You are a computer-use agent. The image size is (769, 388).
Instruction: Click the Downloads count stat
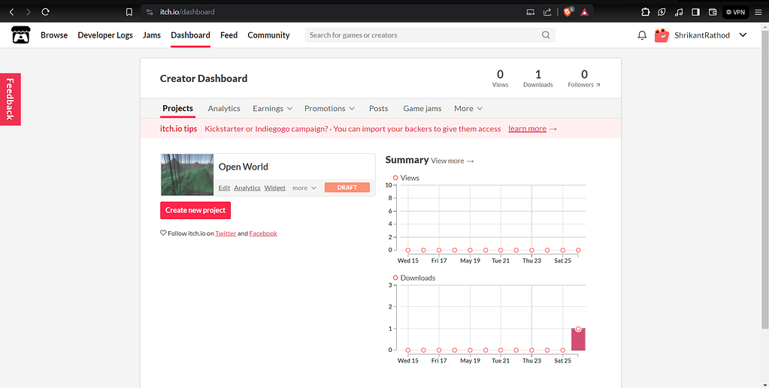coord(538,78)
